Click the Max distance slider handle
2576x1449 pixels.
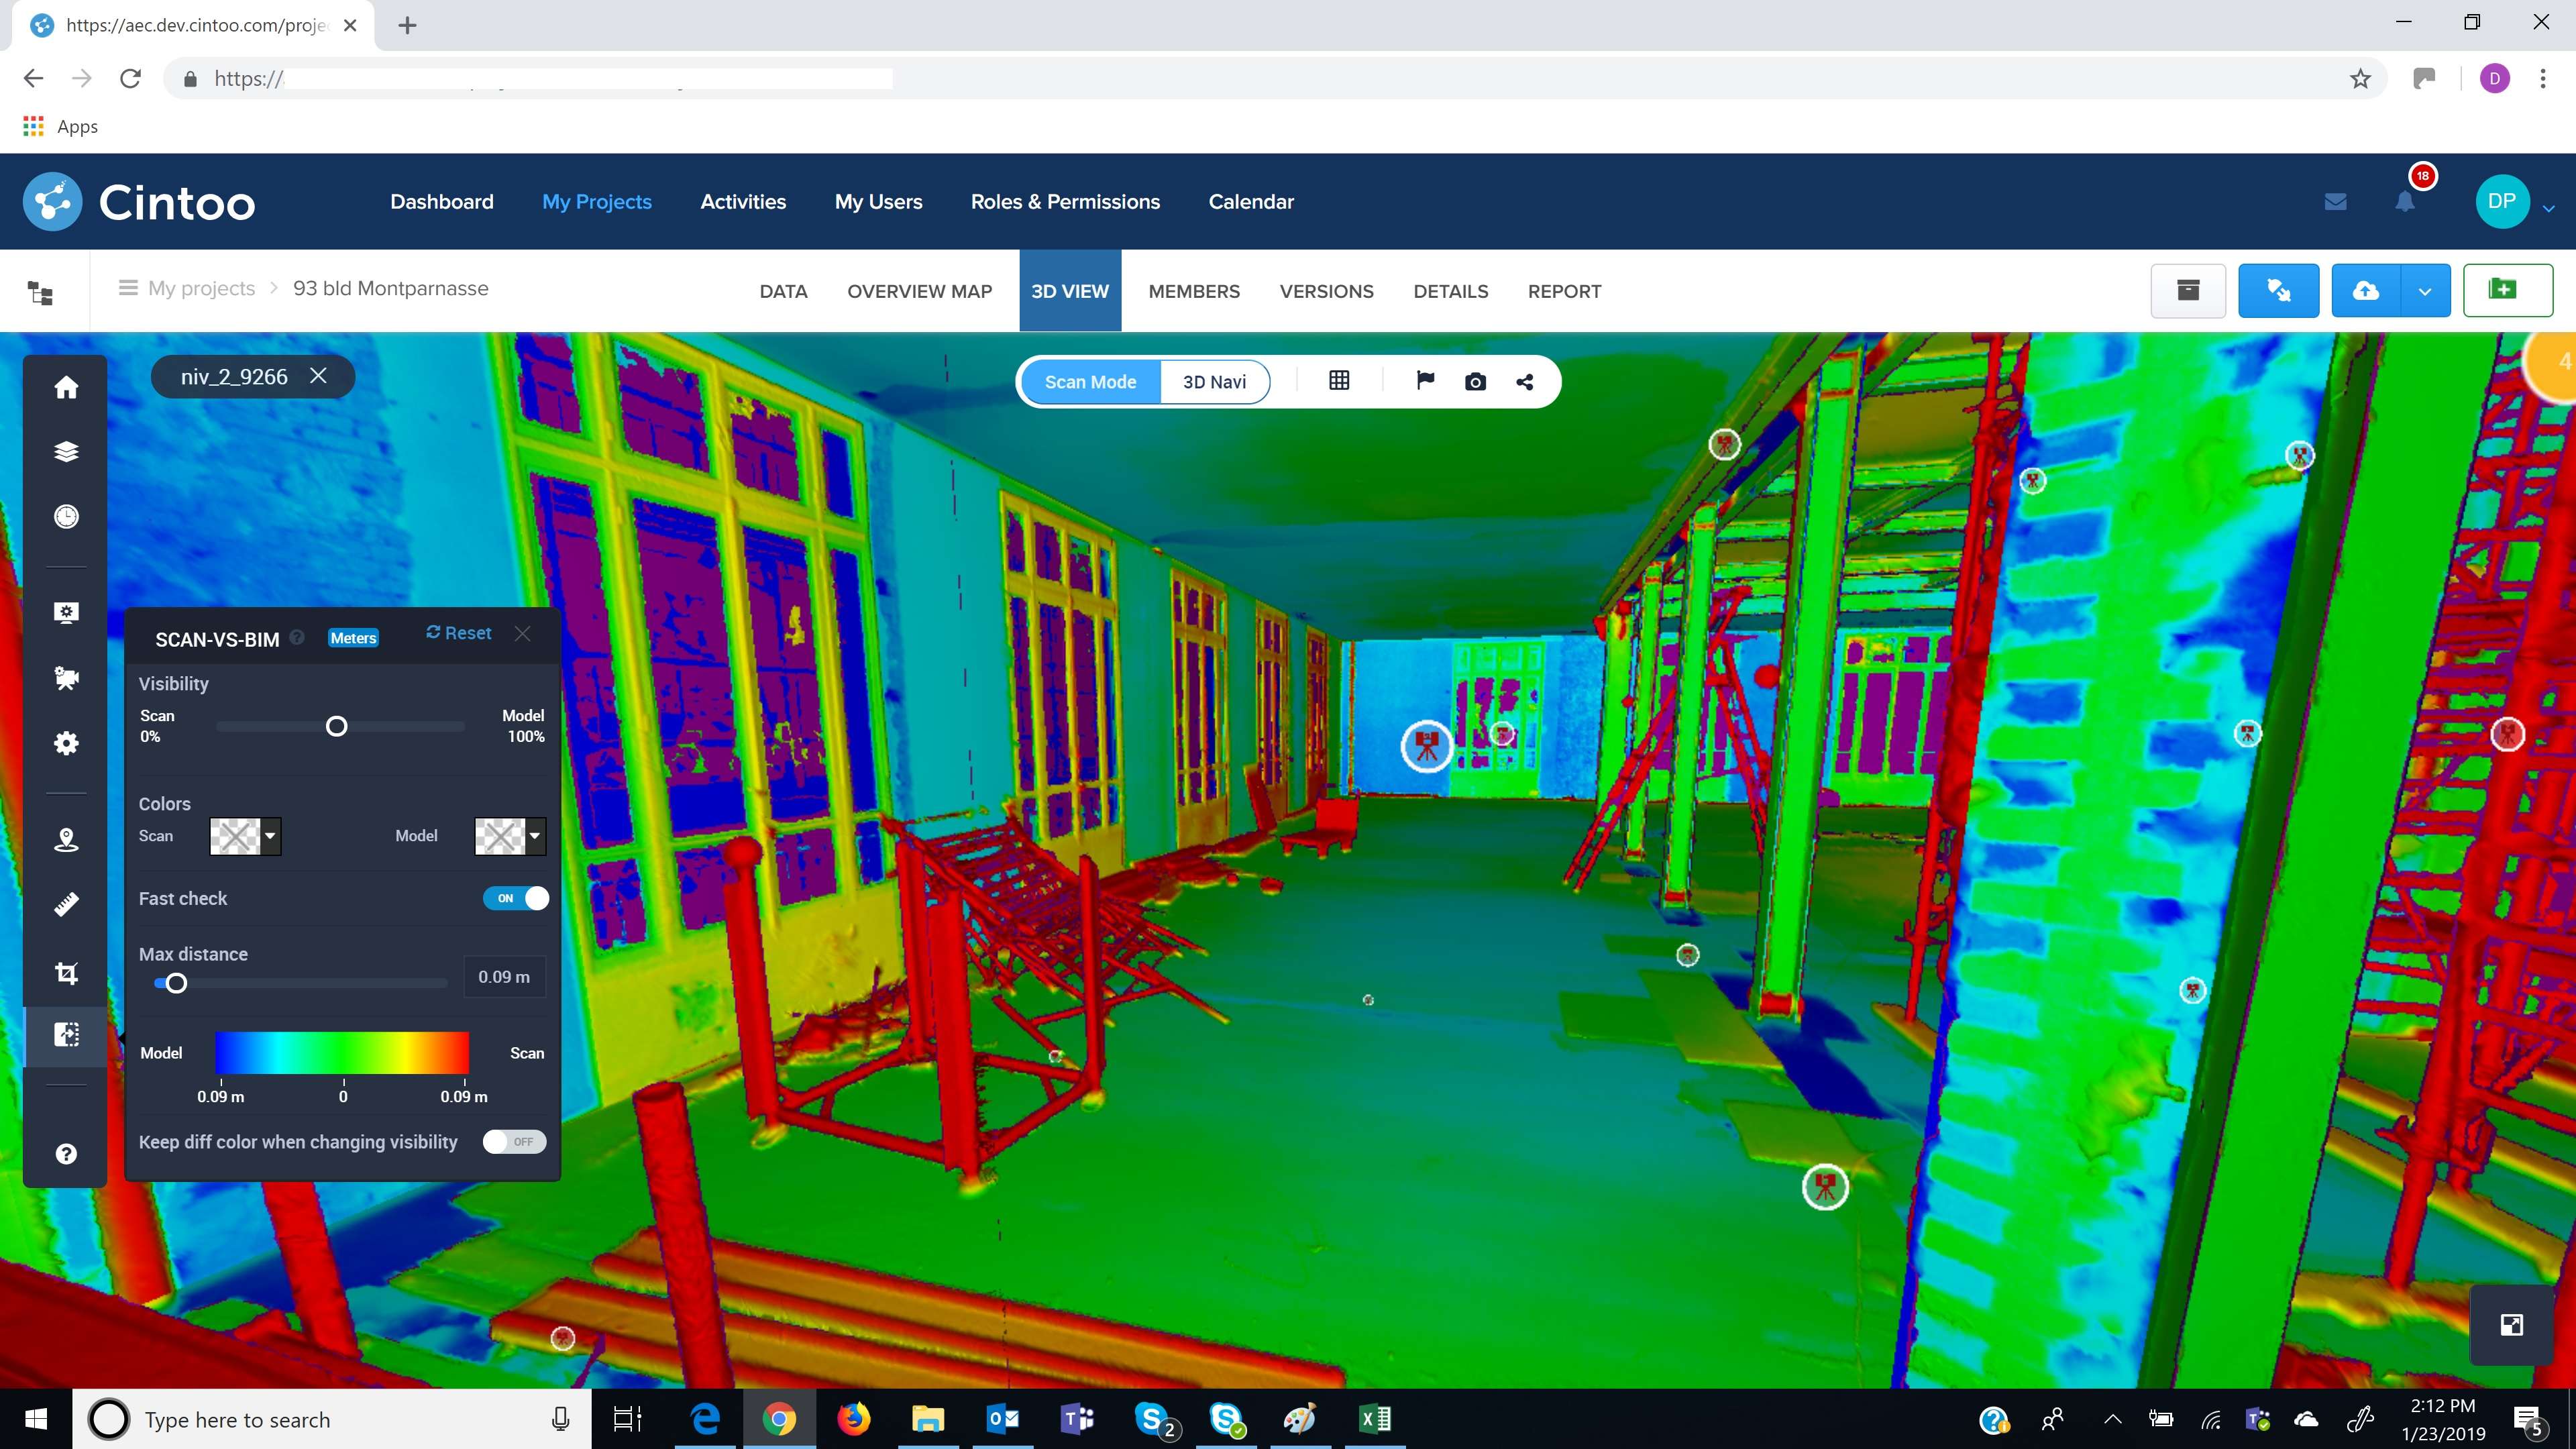(176, 983)
